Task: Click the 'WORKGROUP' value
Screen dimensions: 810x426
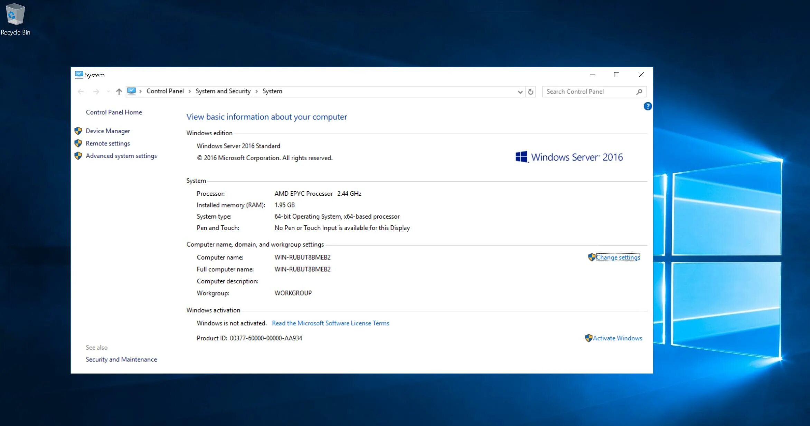Action: [x=293, y=293]
